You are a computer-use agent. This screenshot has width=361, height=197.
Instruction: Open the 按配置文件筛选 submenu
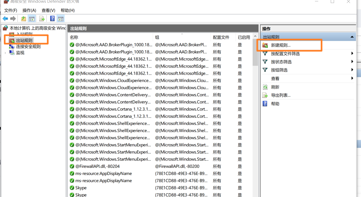coord(308,54)
